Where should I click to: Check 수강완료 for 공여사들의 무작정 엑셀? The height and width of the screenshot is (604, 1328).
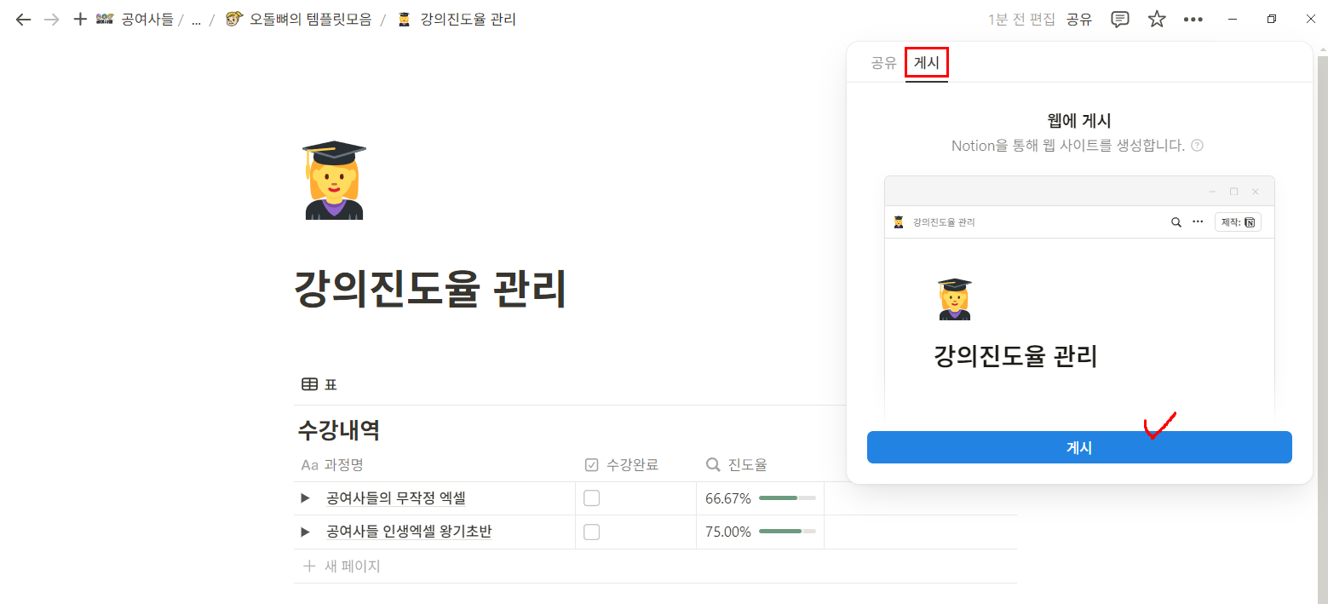591,498
